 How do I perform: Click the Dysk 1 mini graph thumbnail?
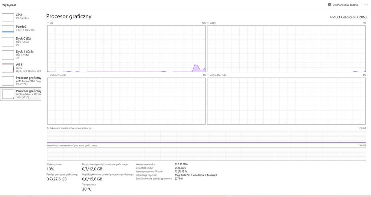8,55
